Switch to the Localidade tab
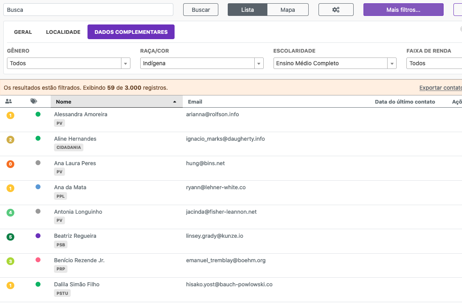Image resolution: width=462 pixels, height=303 pixels. point(63,32)
